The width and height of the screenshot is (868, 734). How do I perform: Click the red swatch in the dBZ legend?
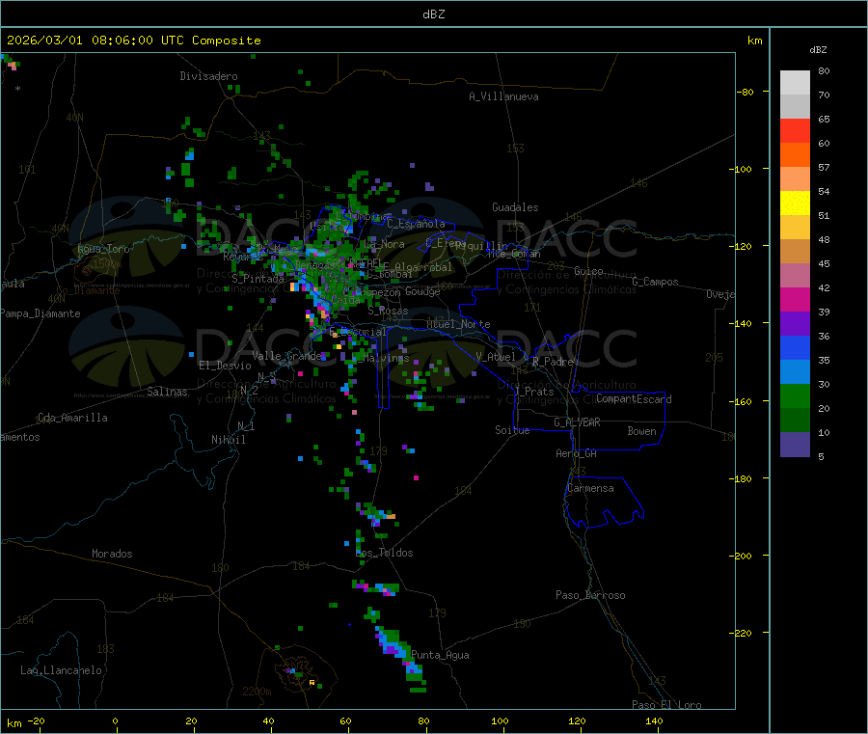click(x=795, y=130)
